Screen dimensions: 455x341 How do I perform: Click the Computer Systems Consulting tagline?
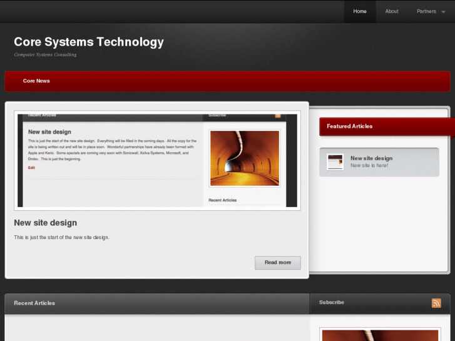coord(45,55)
